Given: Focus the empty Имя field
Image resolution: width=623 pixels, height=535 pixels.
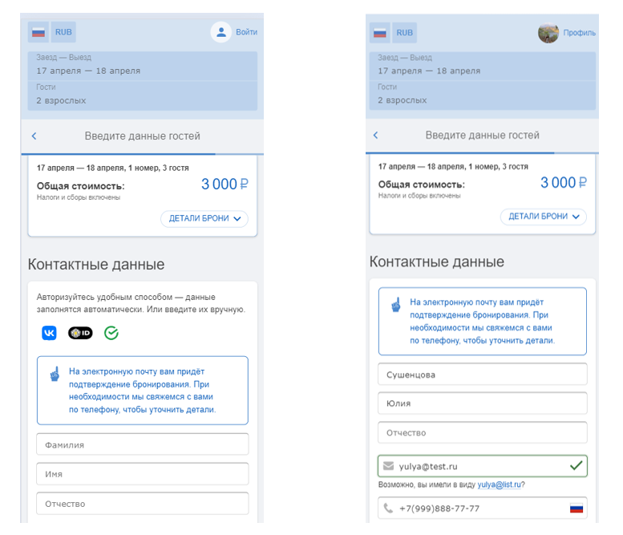Looking at the screenshot, I should (143, 474).
